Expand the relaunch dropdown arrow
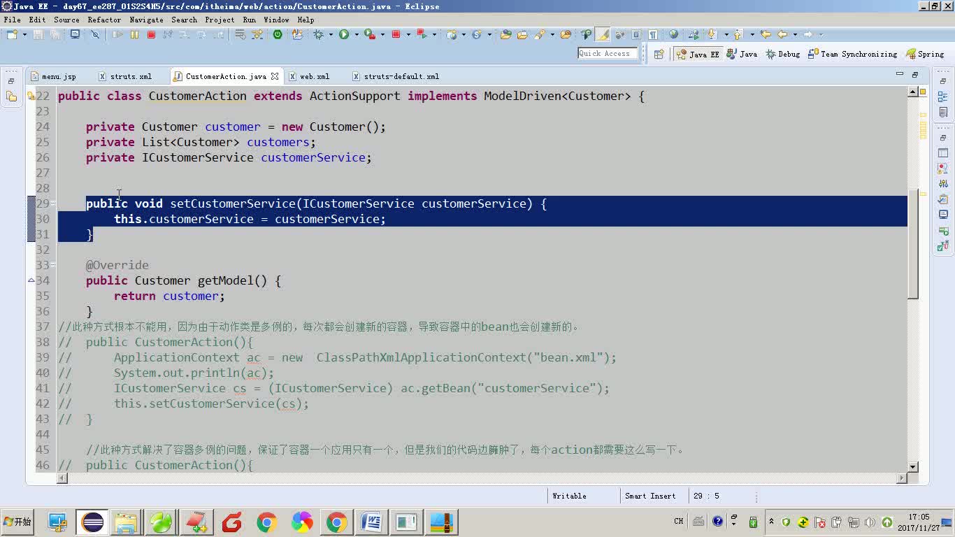Screen dimensions: 955x537 click(x=434, y=34)
